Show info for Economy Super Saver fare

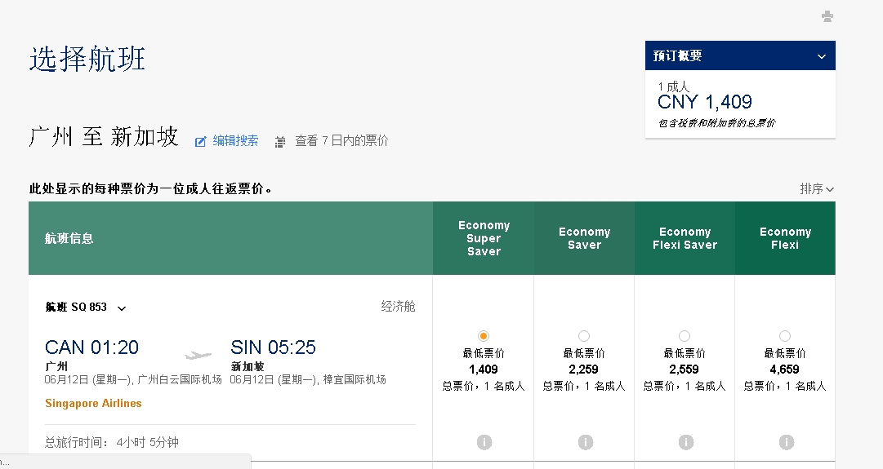tap(484, 442)
